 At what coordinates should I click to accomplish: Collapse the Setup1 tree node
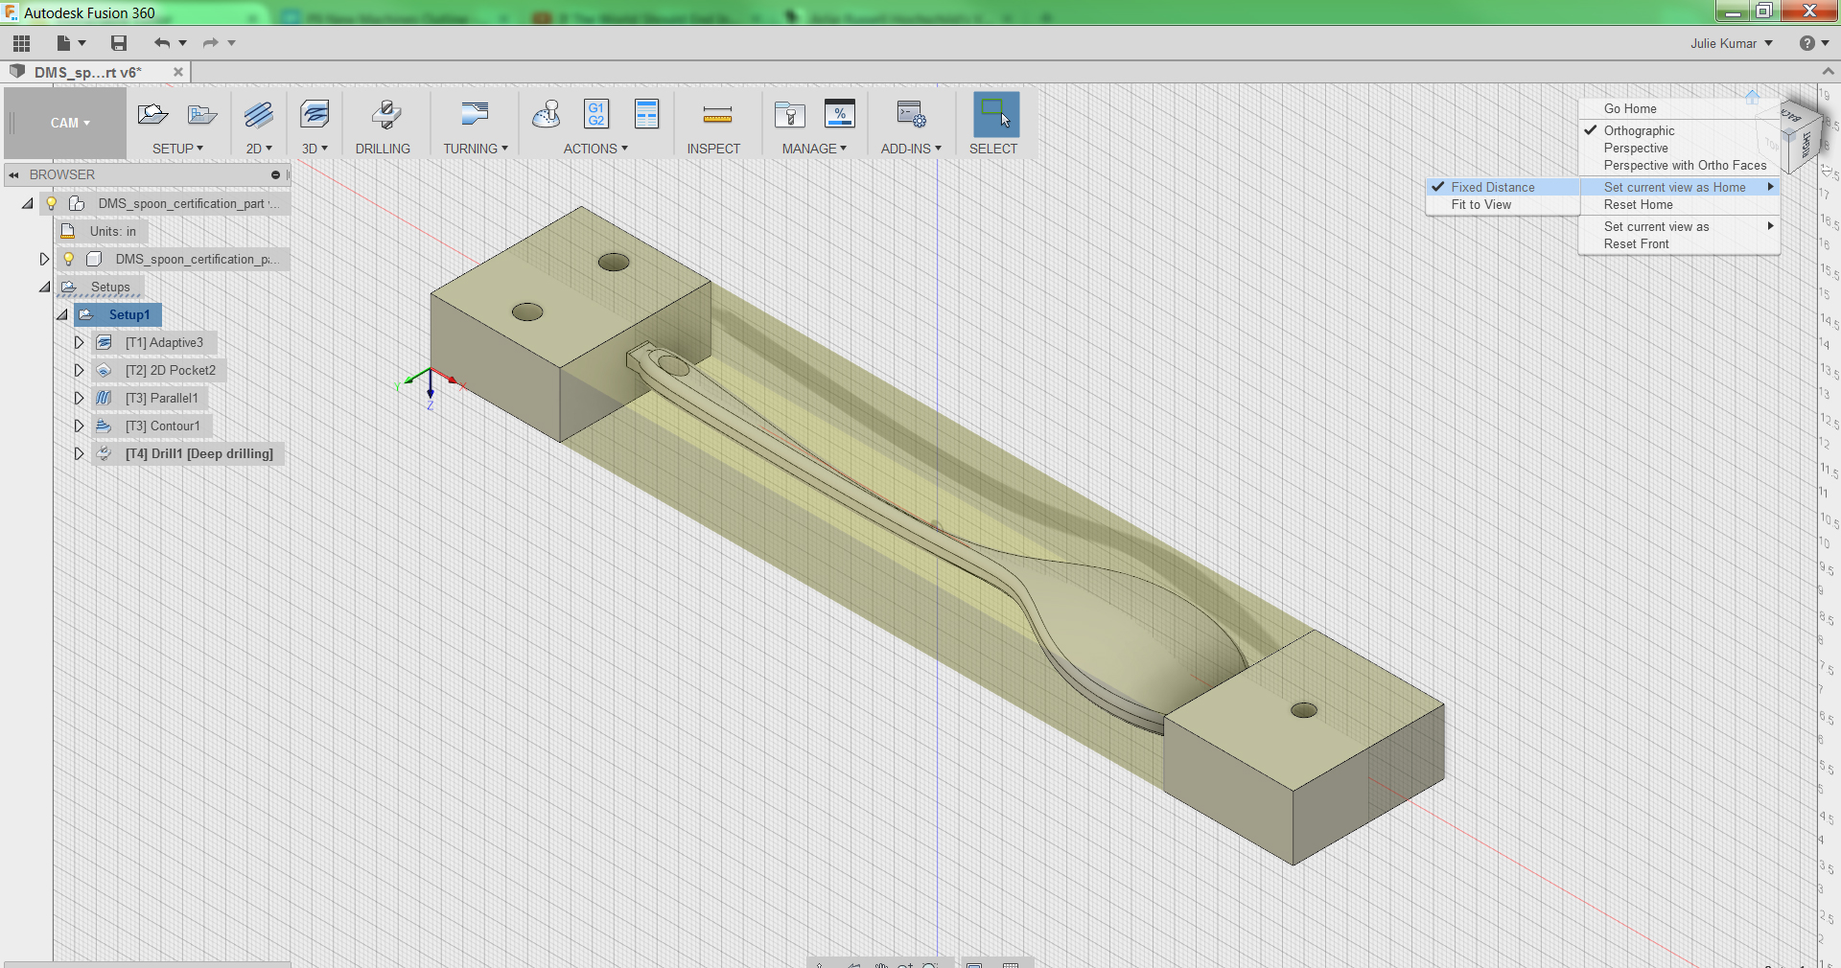coord(62,314)
